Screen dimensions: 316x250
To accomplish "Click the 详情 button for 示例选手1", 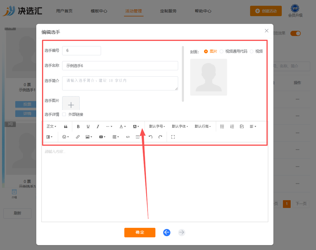I will (26, 113).
